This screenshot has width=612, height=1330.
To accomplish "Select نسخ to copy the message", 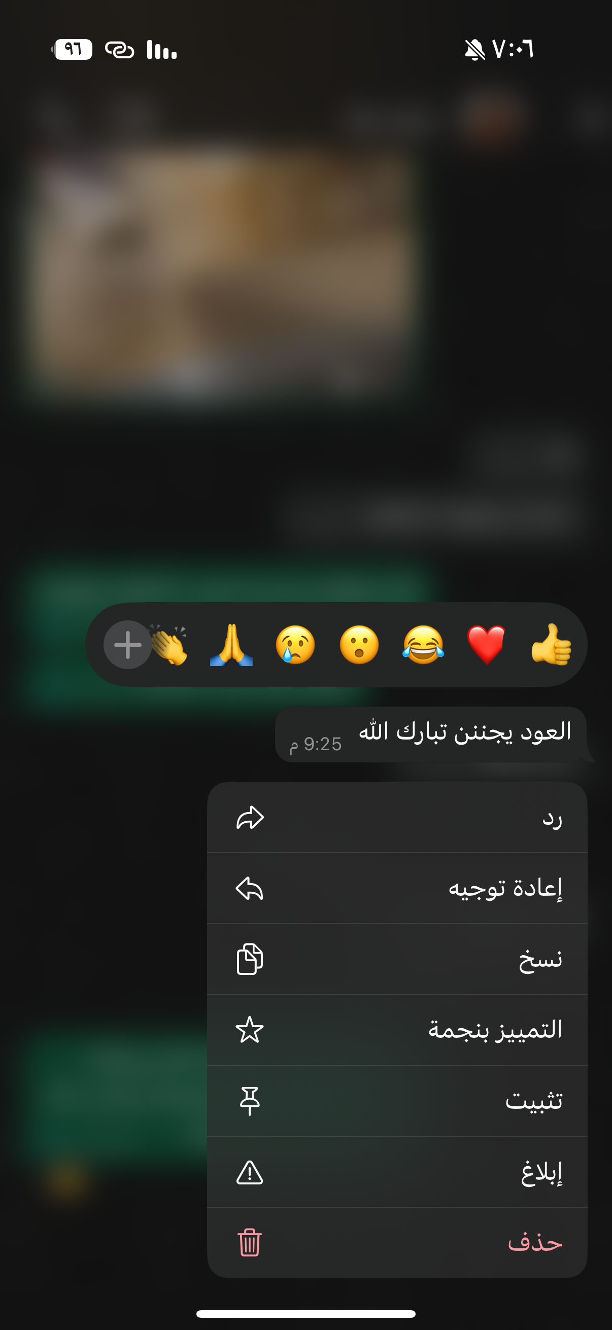I will pos(397,959).
